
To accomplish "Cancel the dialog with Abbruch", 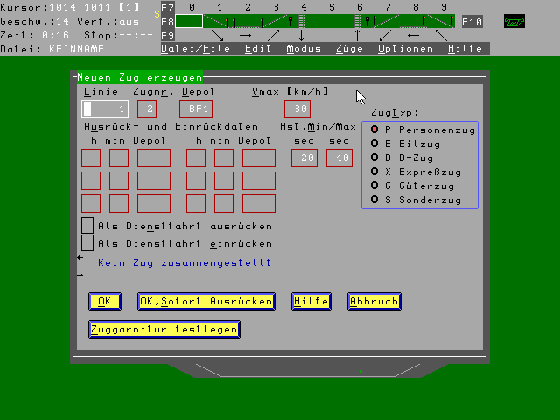I will point(374,301).
